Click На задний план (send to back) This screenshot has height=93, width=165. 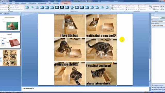131,8
